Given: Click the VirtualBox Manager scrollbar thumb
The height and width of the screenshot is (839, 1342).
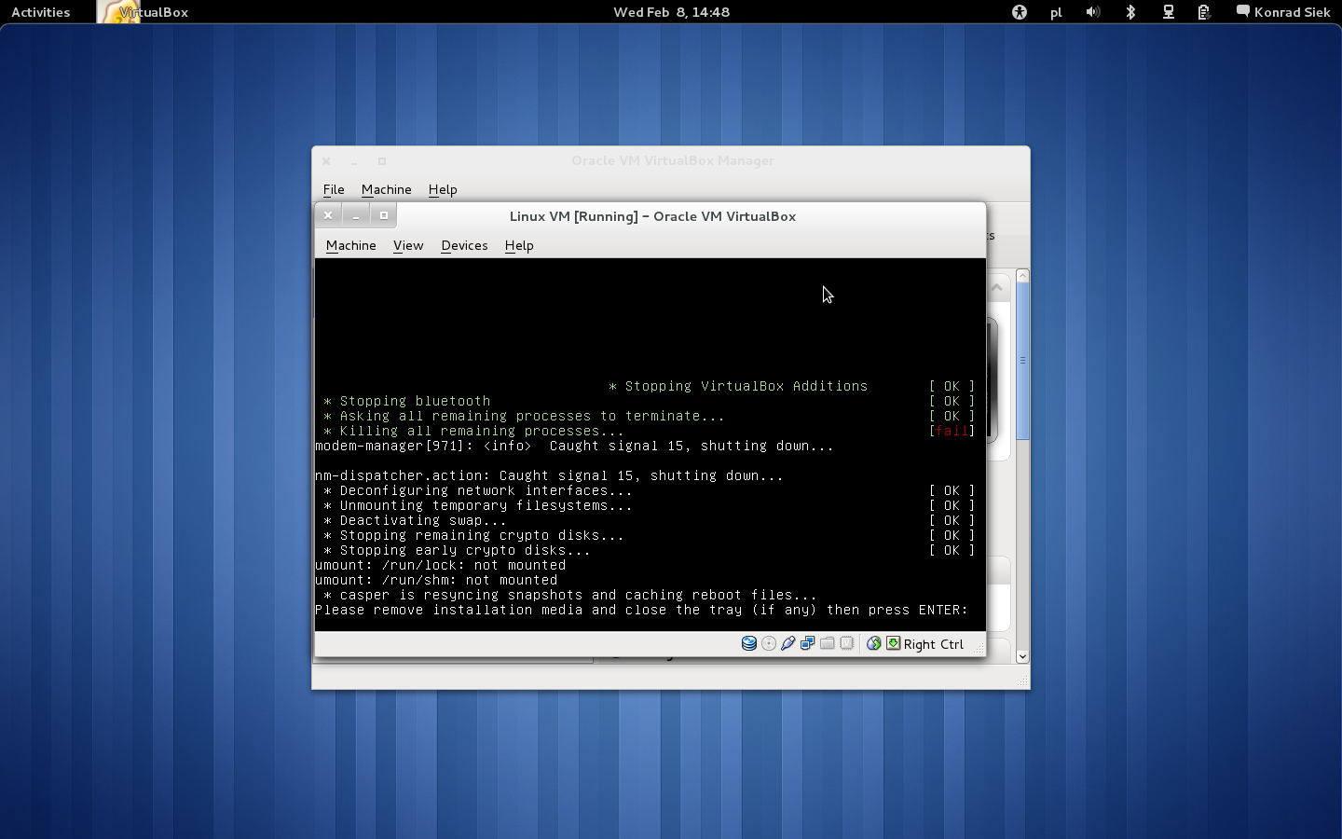Looking at the screenshot, I should coord(1022,360).
